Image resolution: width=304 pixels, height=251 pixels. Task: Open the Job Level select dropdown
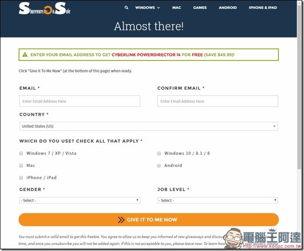point(218,200)
